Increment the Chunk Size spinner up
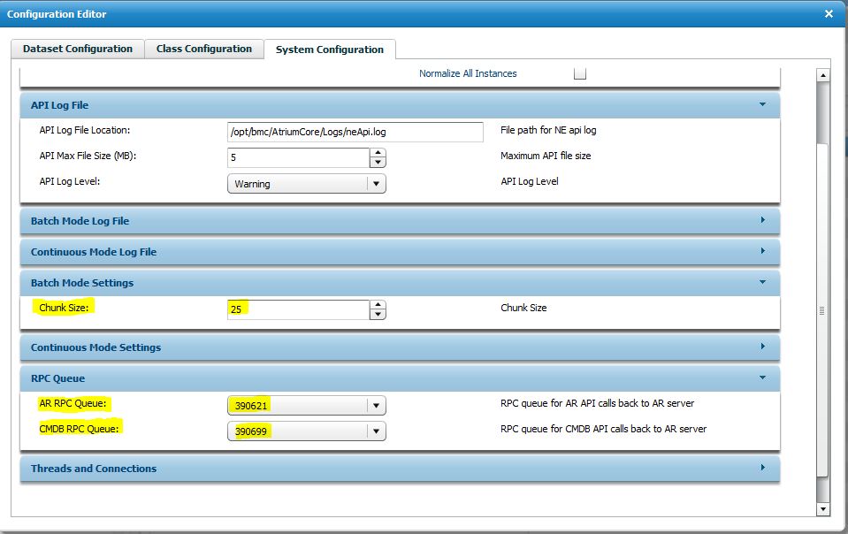The height and width of the screenshot is (534, 848). tap(378, 305)
